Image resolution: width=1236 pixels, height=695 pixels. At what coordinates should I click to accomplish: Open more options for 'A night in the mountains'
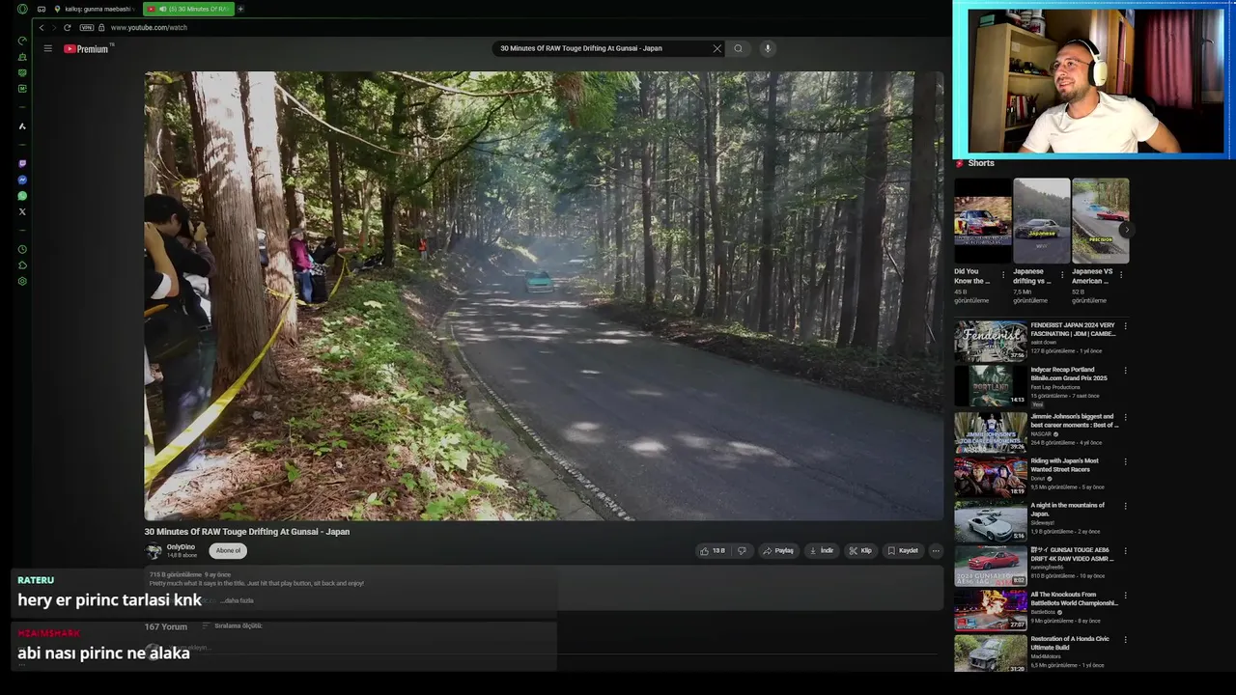point(1125,506)
